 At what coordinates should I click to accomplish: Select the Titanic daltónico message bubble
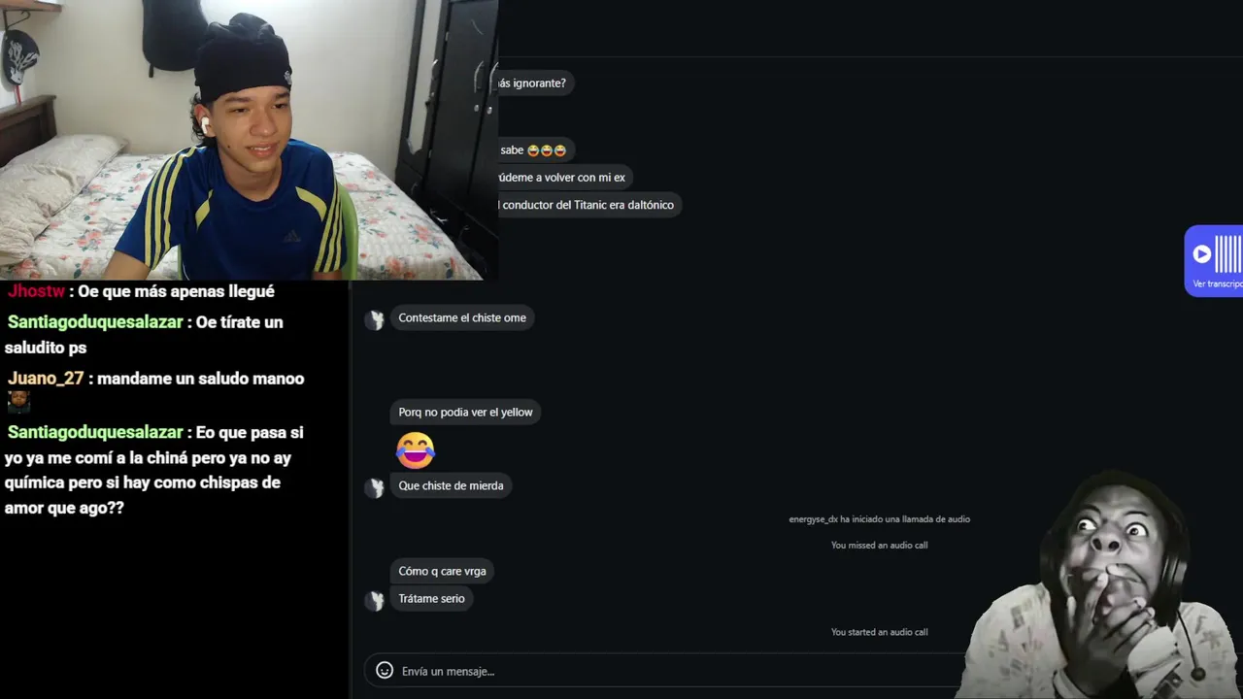[x=587, y=205]
